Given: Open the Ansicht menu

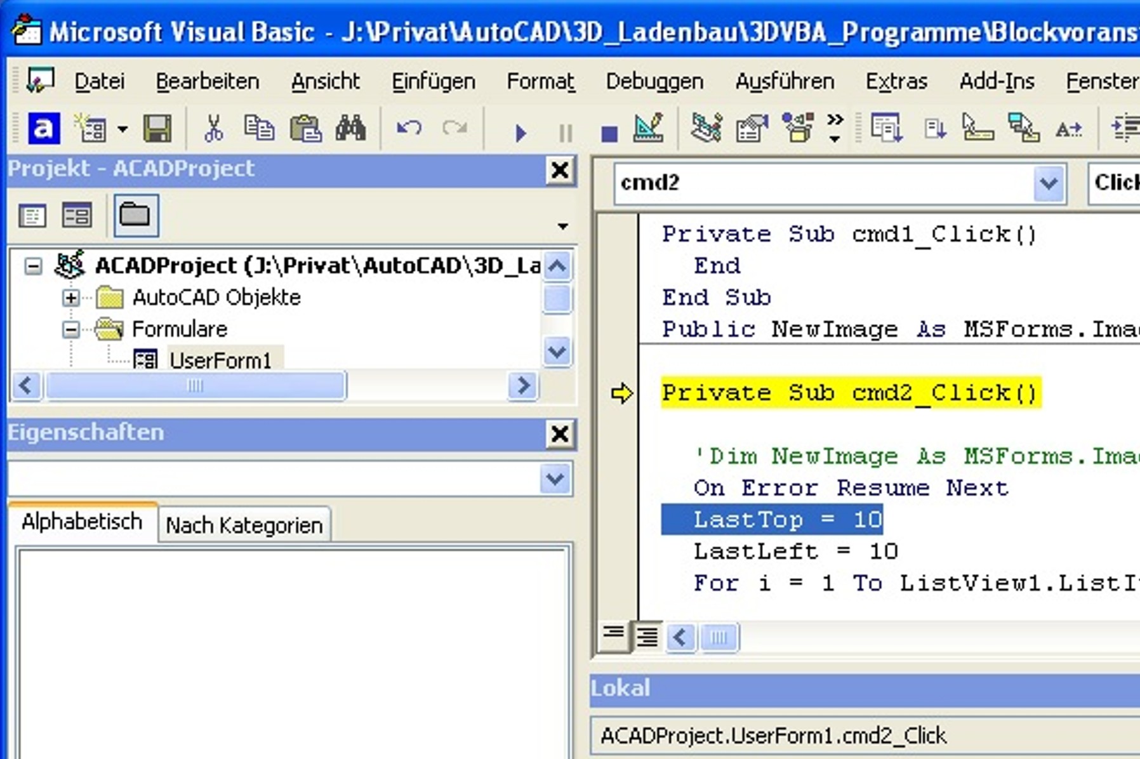Looking at the screenshot, I should click(x=325, y=81).
